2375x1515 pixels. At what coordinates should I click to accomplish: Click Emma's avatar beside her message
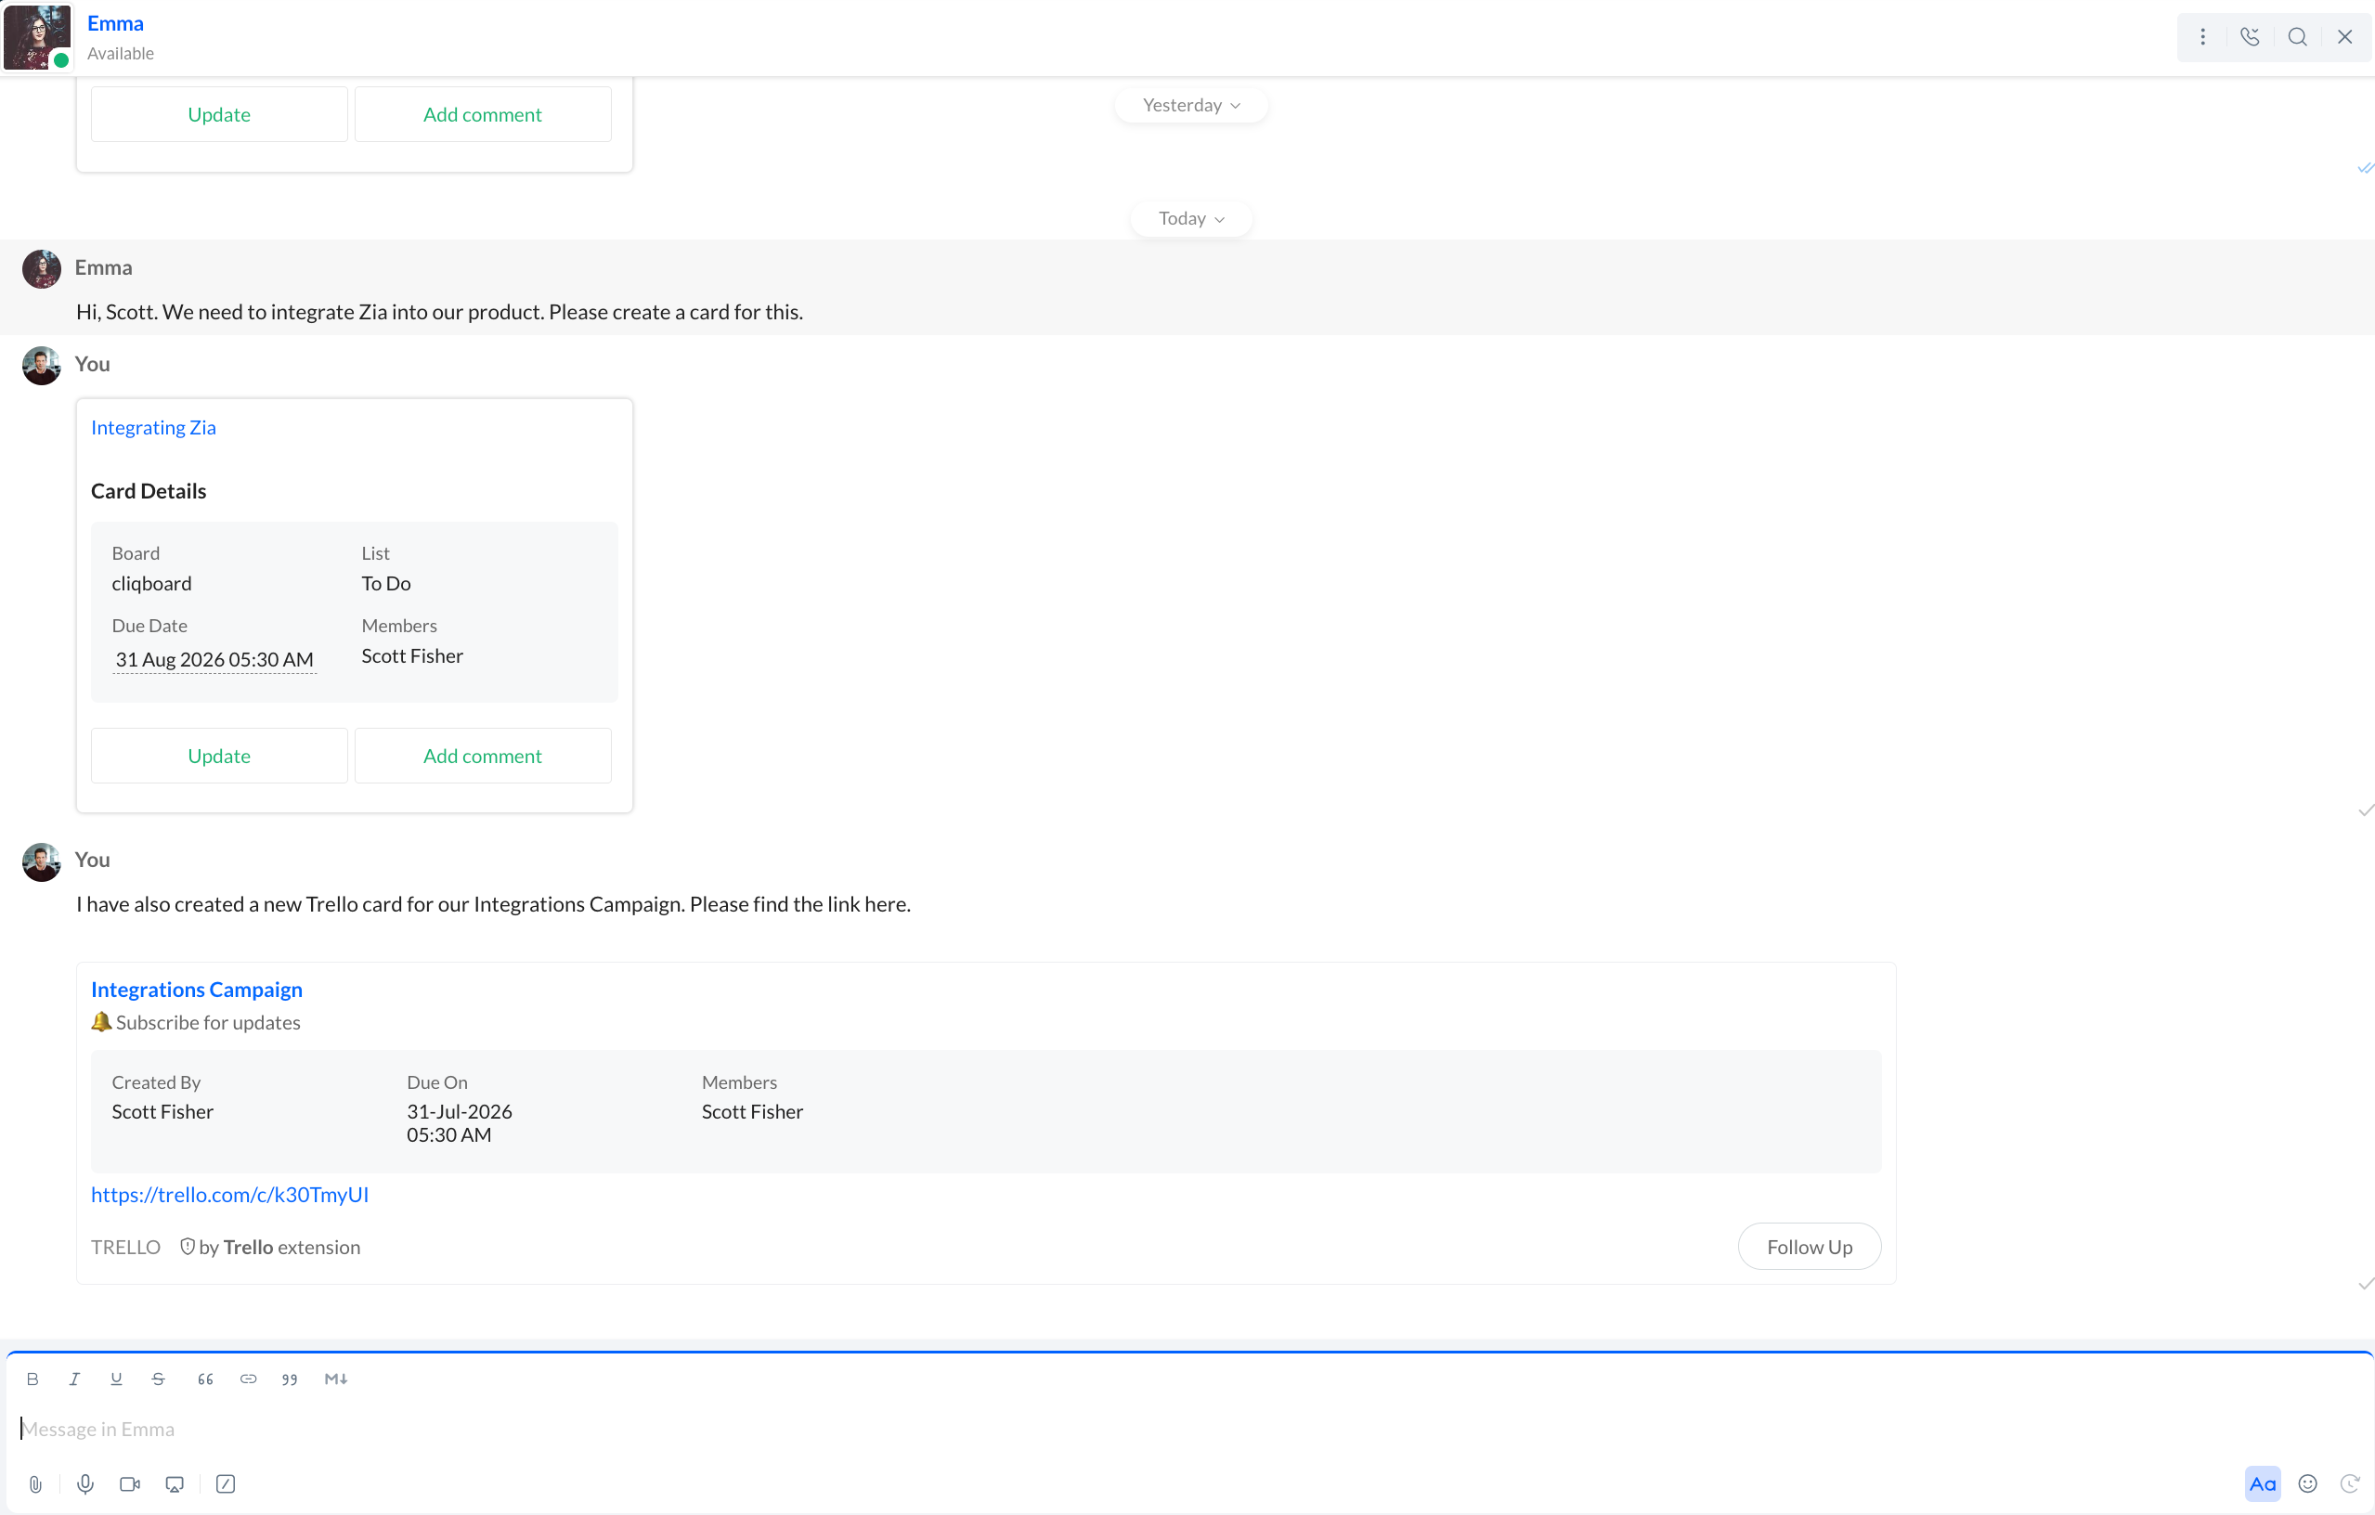click(x=42, y=268)
